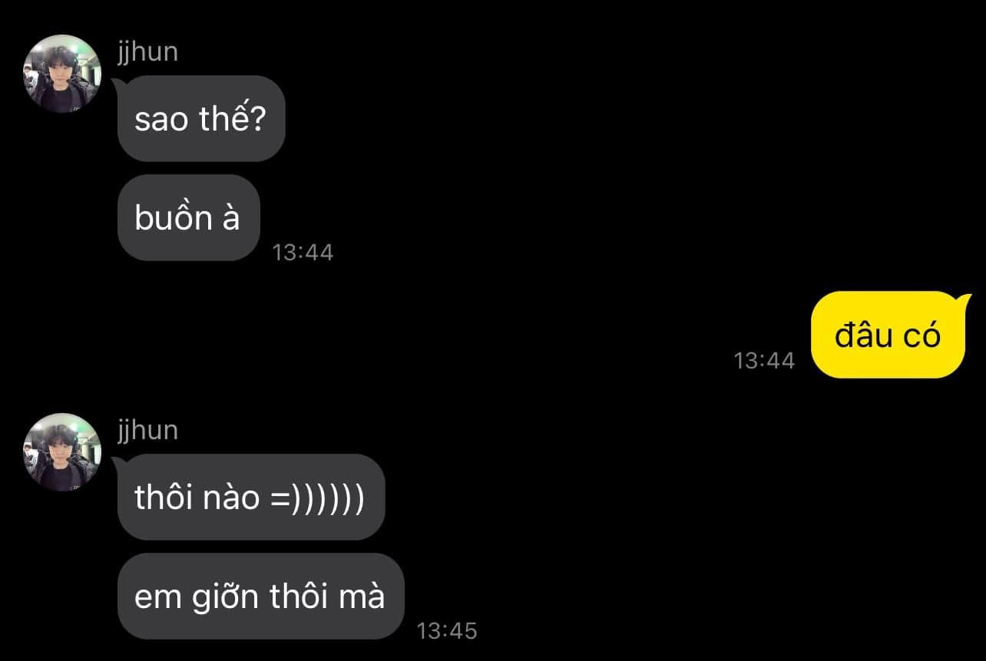Tap jjhun's avatar beside 'thôi nào' message

tap(63, 452)
